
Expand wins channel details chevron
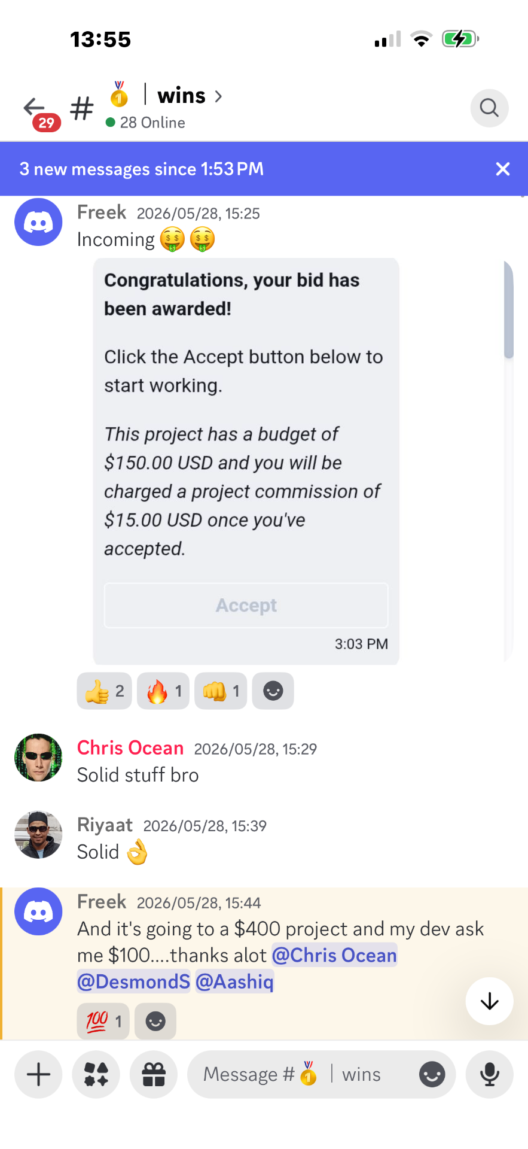pos(218,96)
